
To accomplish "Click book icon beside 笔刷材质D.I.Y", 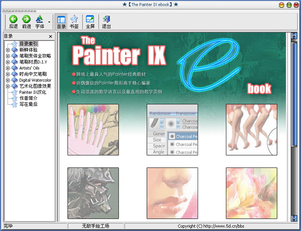I will coord(14,62).
